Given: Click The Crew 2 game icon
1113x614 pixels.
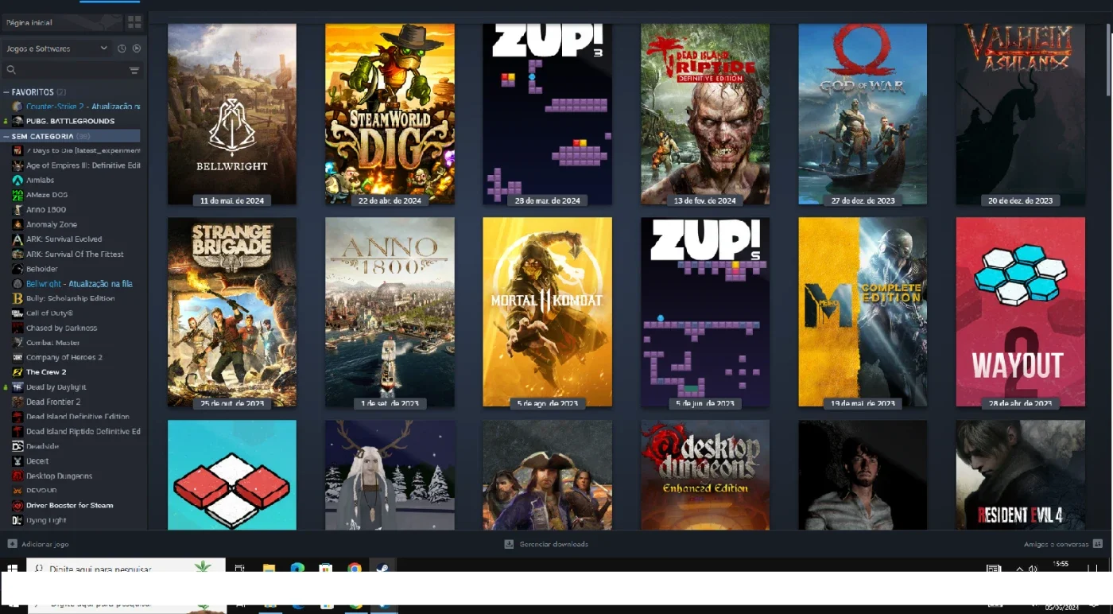Looking at the screenshot, I should [x=17, y=372].
